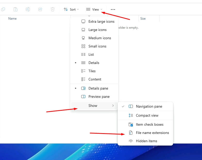
Task: Click the Name column header
Action: pos(12,19)
